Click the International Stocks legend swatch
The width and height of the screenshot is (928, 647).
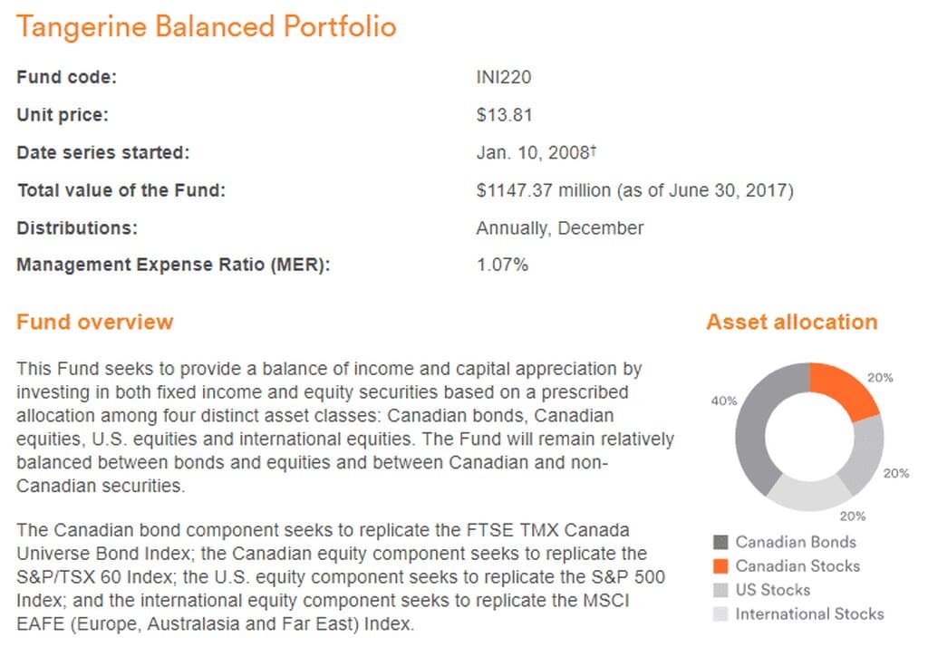(x=720, y=613)
